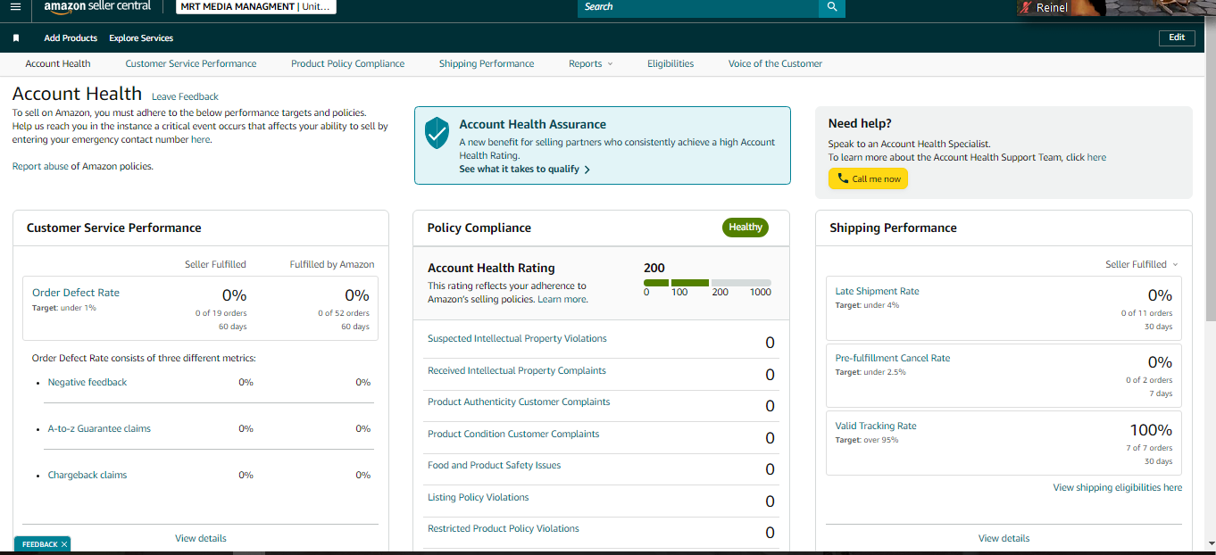
Task: Click View details under Shipping Performance
Action: 1004,538
